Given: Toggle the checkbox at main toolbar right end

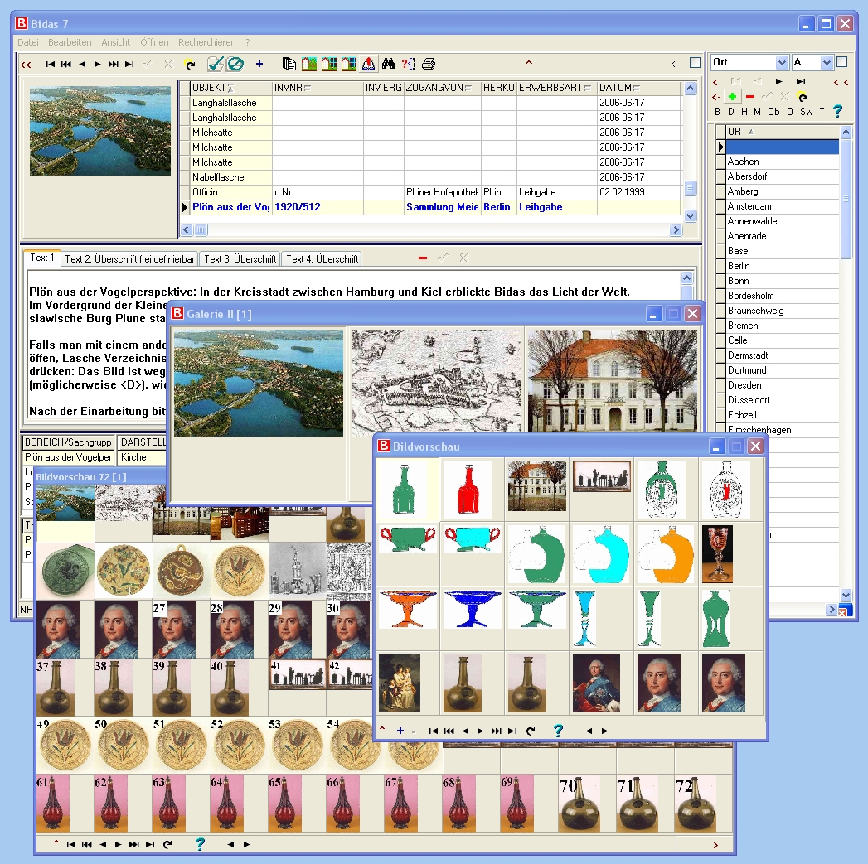Looking at the screenshot, I should (695, 62).
